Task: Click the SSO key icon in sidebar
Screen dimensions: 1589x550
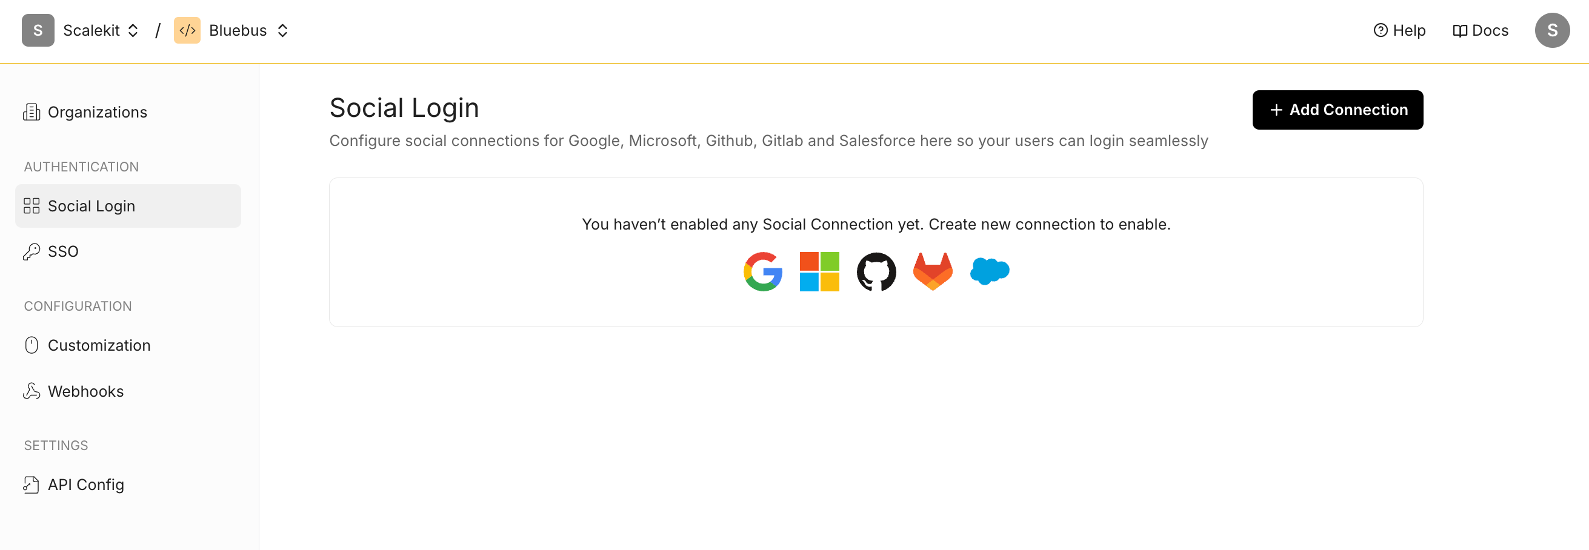Action: [x=32, y=251]
